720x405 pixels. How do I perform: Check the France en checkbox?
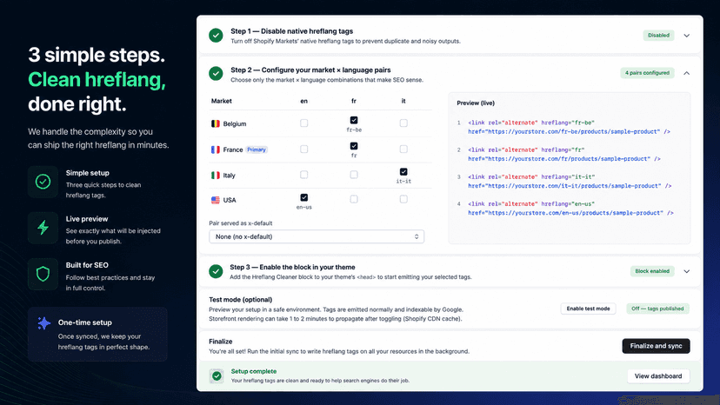tap(304, 149)
